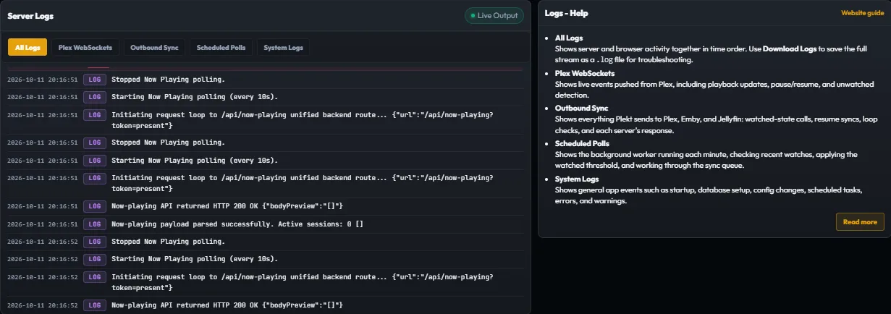
Task: Click the 'Plex WebSockets' heading in the help panel
Action: coord(585,73)
